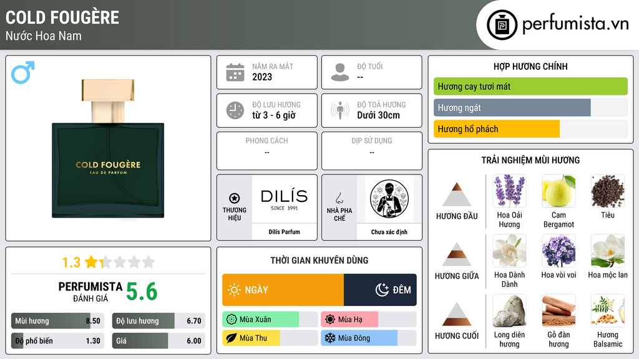Open the Hương Balsamic note image
Screen dimensions: 639x359
pos(608,310)
